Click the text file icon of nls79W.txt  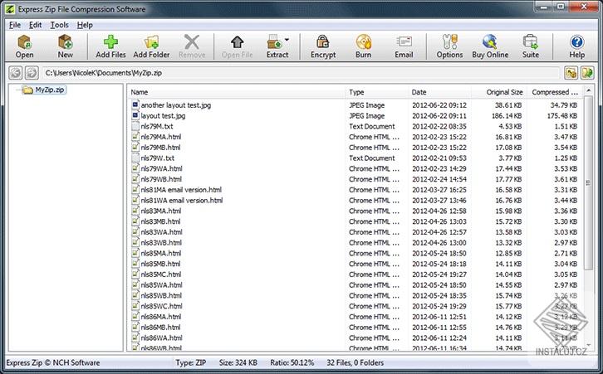(x=135, y=158)
